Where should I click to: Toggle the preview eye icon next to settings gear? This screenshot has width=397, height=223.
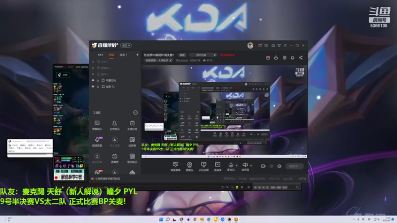coord(271,166)
